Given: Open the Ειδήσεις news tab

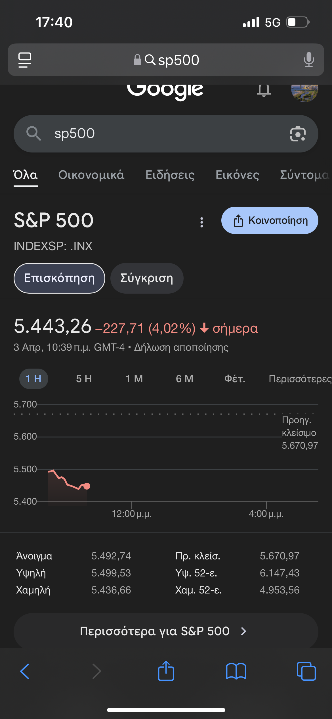Looking at the screenshot, I should click(170, 175).
